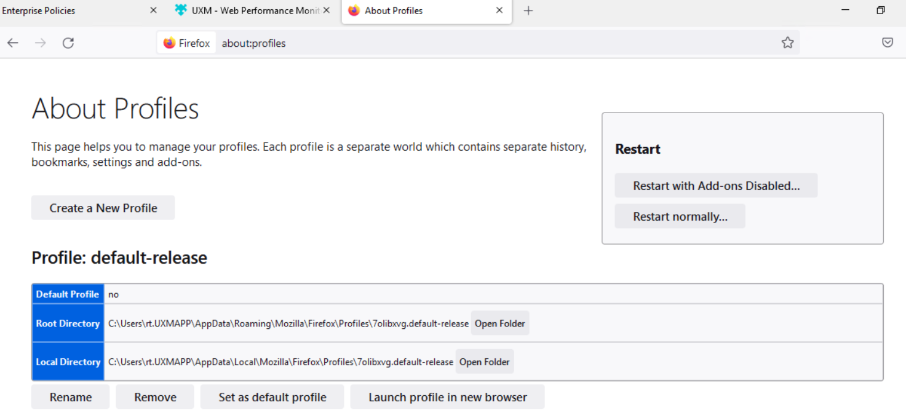Close the Enterprise Policies tab

pyautogui.click(x=154, y=10)
